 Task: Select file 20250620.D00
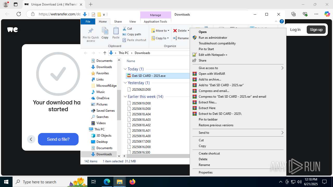tap(141, 90)
